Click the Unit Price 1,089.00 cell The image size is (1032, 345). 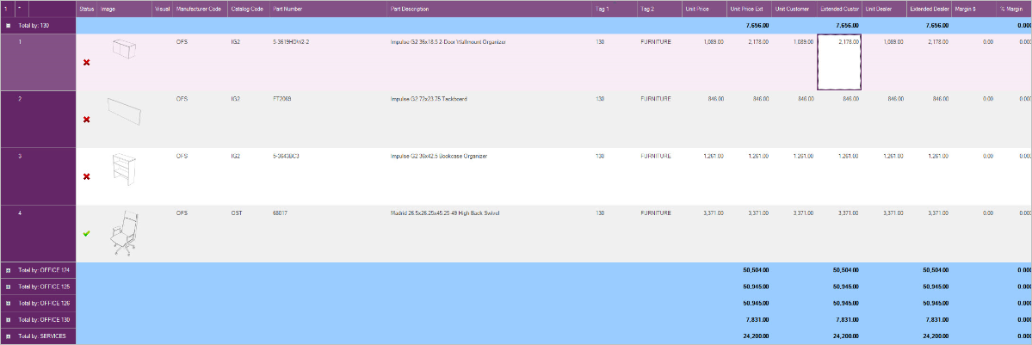tap(714, 41)
